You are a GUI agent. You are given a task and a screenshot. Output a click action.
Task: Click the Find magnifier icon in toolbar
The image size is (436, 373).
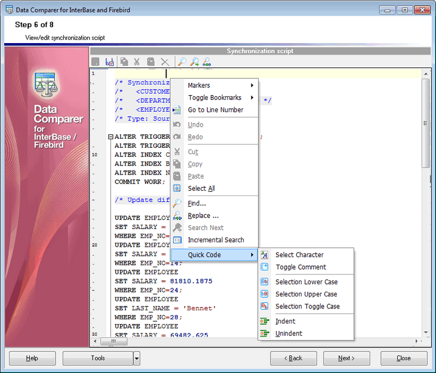click(182, 62)
